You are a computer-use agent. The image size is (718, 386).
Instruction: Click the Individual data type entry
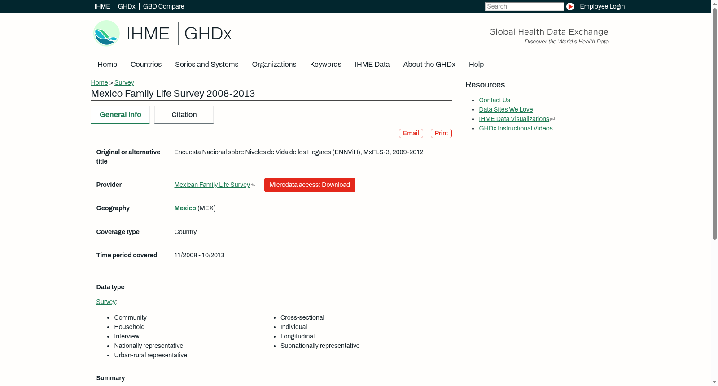(294, 327)
